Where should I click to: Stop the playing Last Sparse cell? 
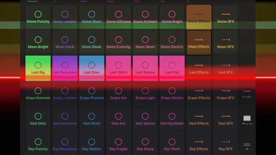(145, 68)
